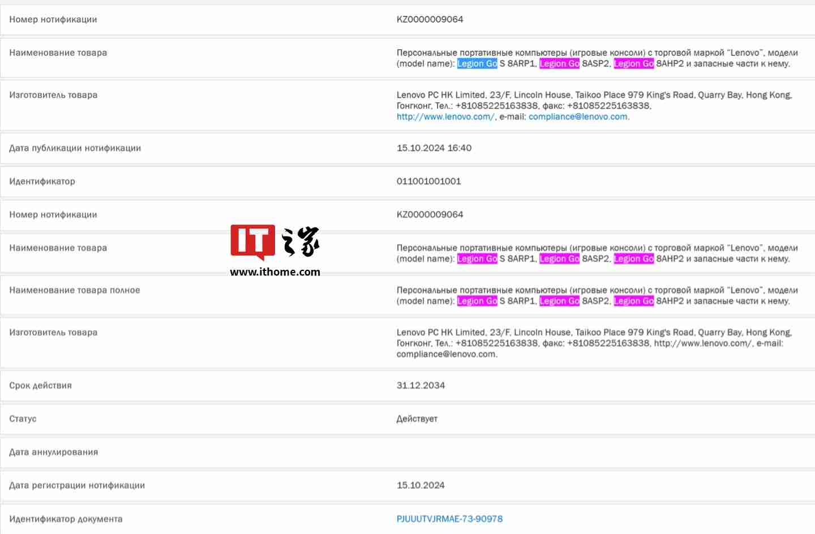Select the "Статус" label
Viewport: 815px width, 534px height.
[x=23, y=419]
